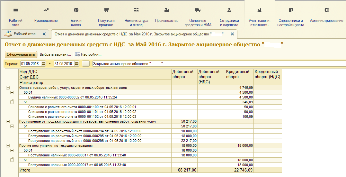Click the Сформировать button
Screen dimensions: 346x177
(21, 54)
